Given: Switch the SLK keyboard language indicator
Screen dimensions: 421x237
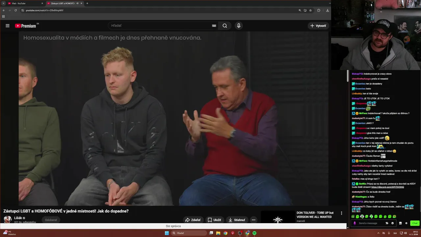Looking at the screenshot, I should 395,233.
